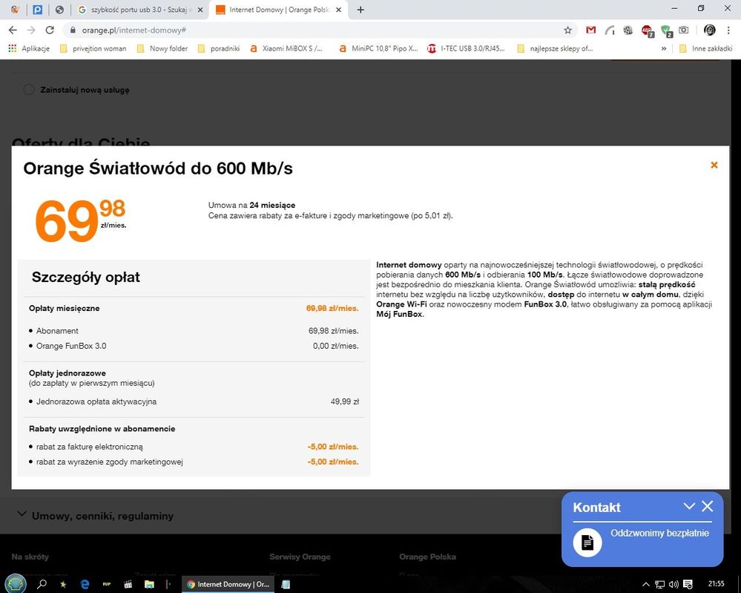Open the network tray icon
This screenshot has width=741, height=593.
(659, 585)
